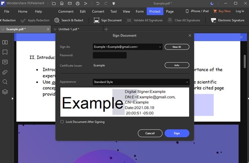Click the New ID button
Viewport: 249px width, 163px height.
pyautogui.click(x=177, y=47)
